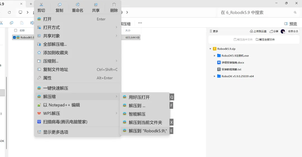The height and width of the screenshot is (157, 302).
Task: Click the toolbar copy icon left of the context menu
Action: [11, 23]
